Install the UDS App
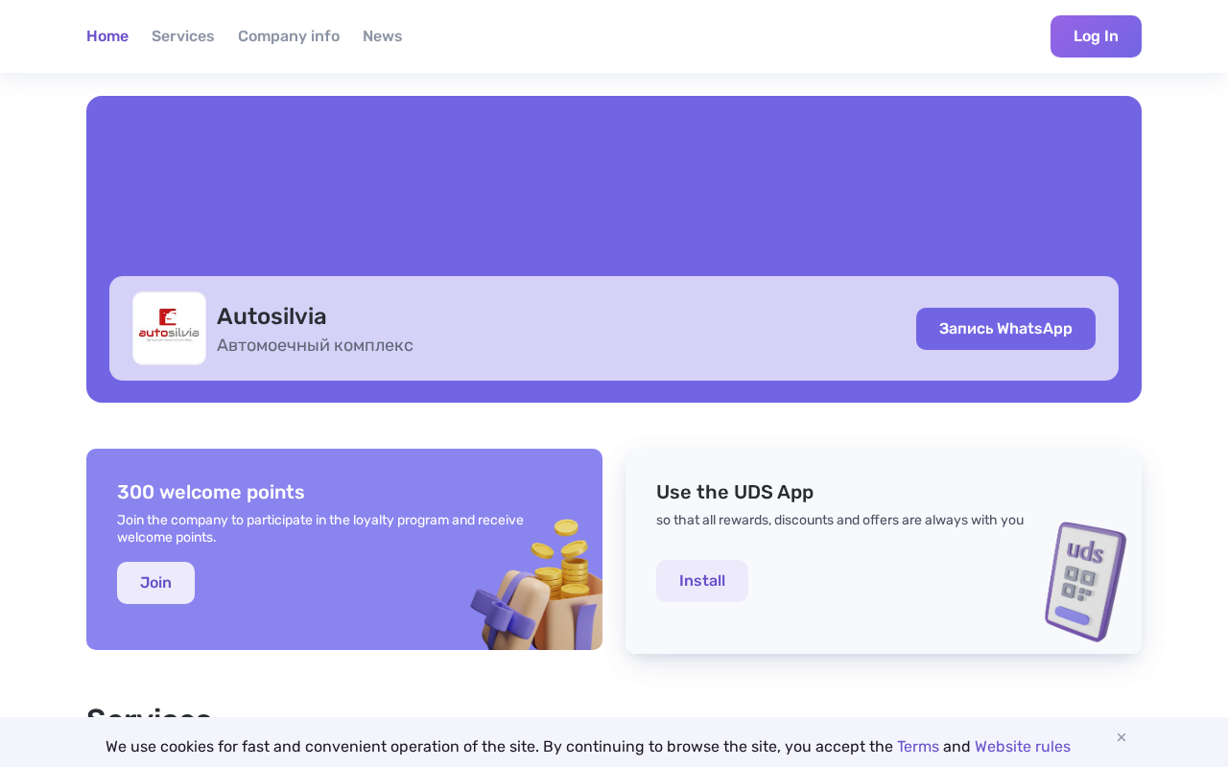 tap(702, 581)
